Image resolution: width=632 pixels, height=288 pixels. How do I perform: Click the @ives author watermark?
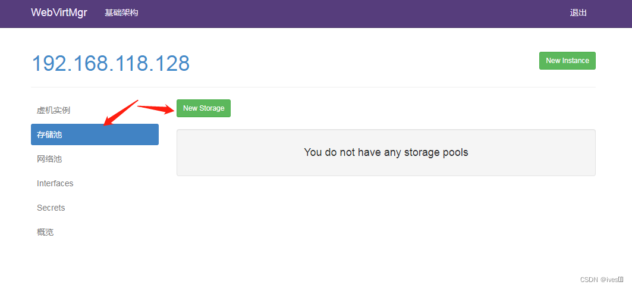click(x=611, y=279)
